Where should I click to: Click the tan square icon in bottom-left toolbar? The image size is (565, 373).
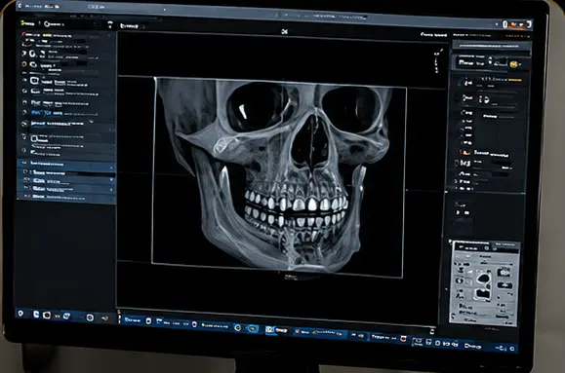pos(47,316)
